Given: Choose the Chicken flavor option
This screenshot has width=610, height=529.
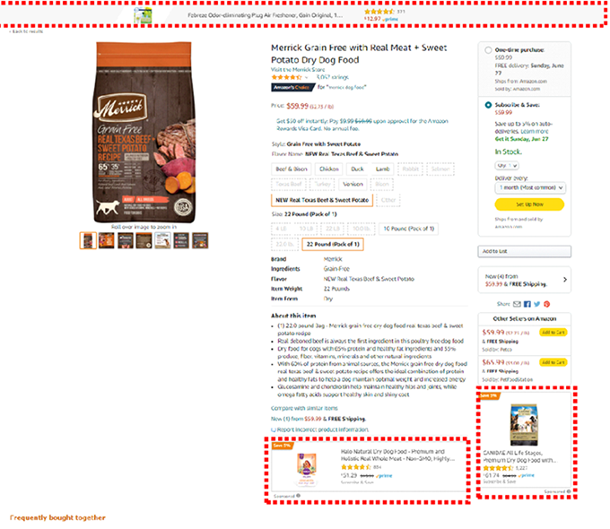Looking at the screenshot, I should coord(328,169).
